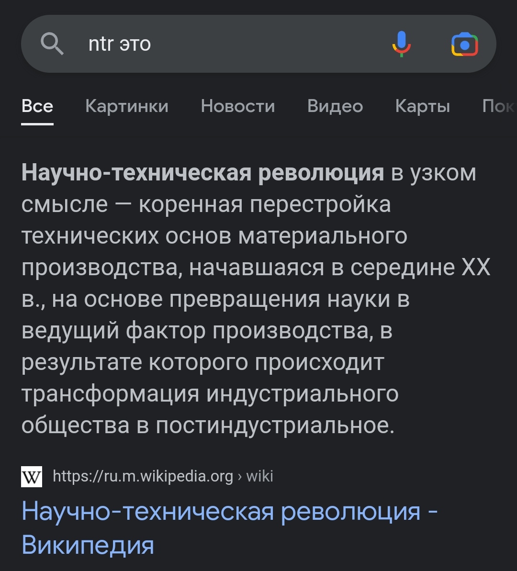Tap the magnifying glass search icon
The image size is (517, 571).
click(52, 44)
